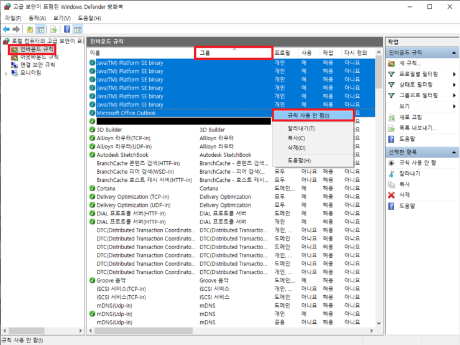Click 새 규칙... in the actions pane
The width and height of the screenshot is (460, 345).
pyautogui.click(x=410, y=64)
